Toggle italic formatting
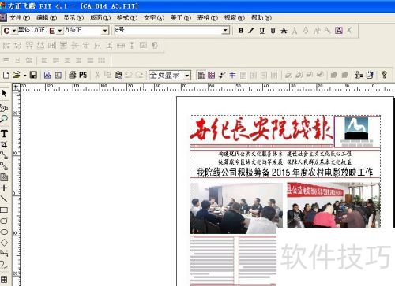The image size is (395, 286). pyautogui.click(x=251, y=31)
